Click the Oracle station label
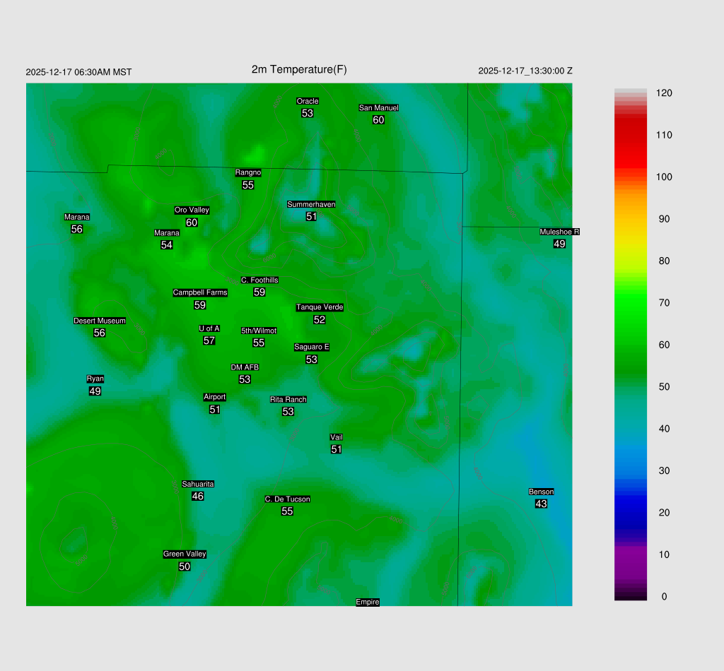The height and width of the screenshot is (671, 724). (307, 101)
